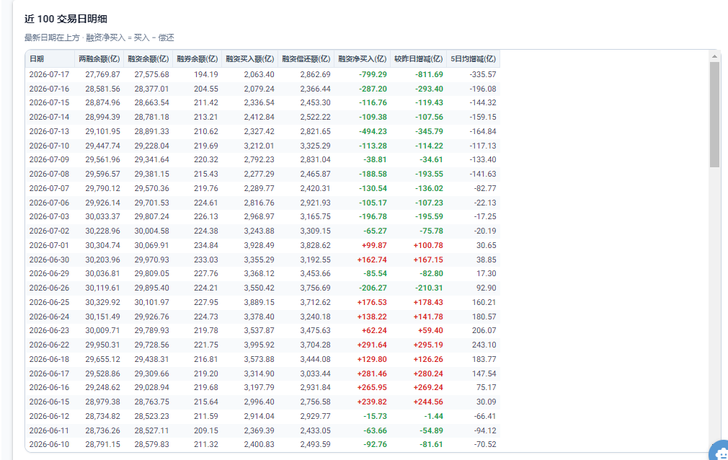The height and width of the screenshot is (460, 728).
Task: Click the daily change value +167.15
Action: [428, 260]
